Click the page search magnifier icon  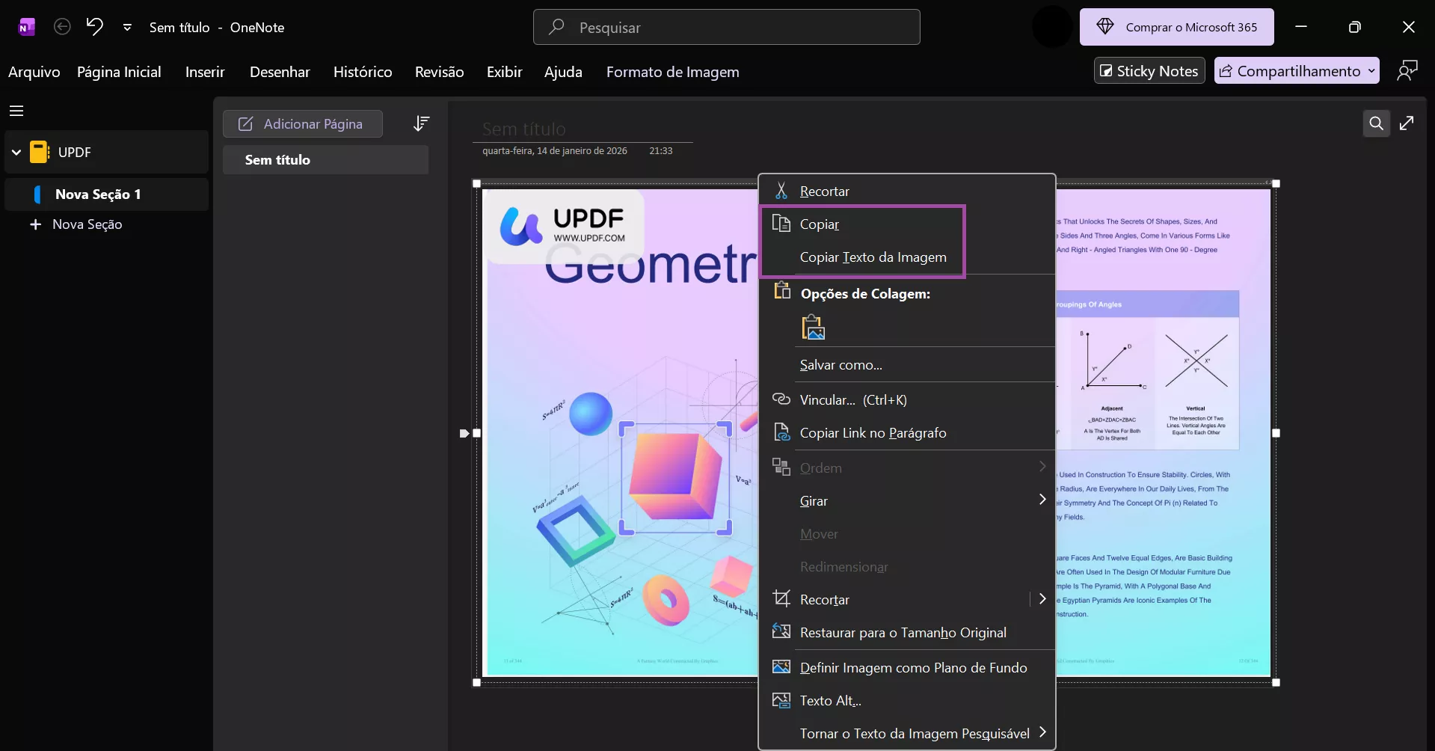1376,123
